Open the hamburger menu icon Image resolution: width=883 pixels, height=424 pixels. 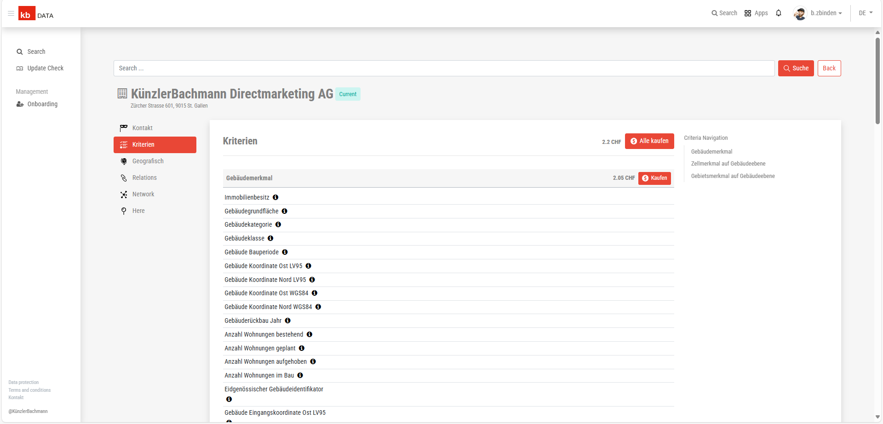click(11, 13)
